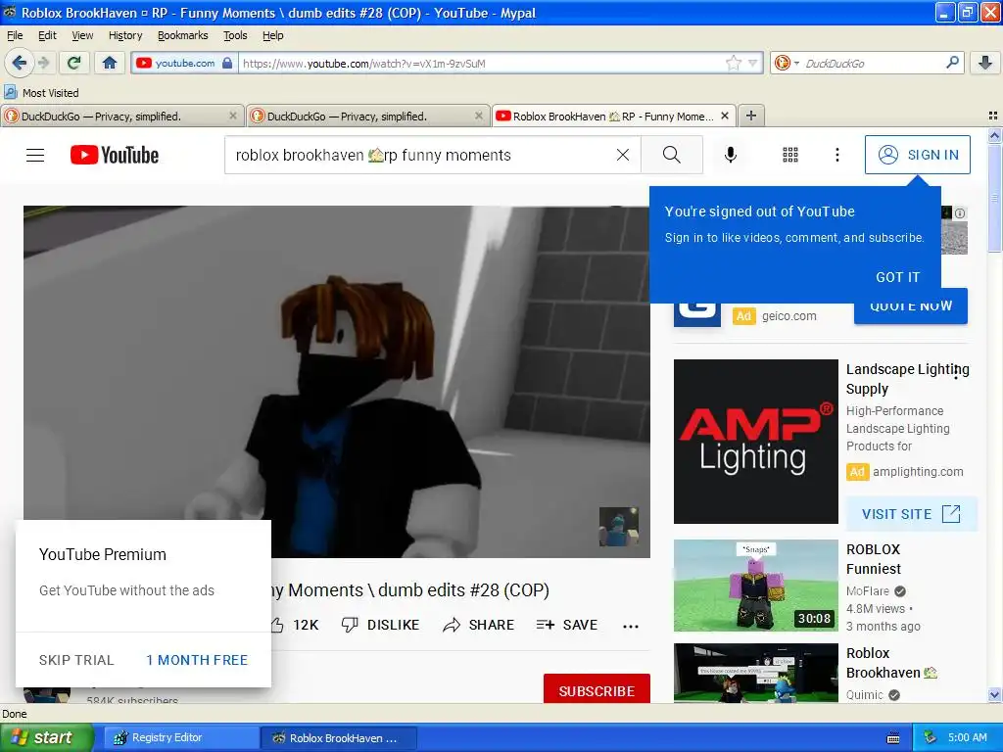Screen dimensions: 1003x752
Task: Click the page scrollbar down arrow
Action: pyautogui.click(x=994, y=695)
